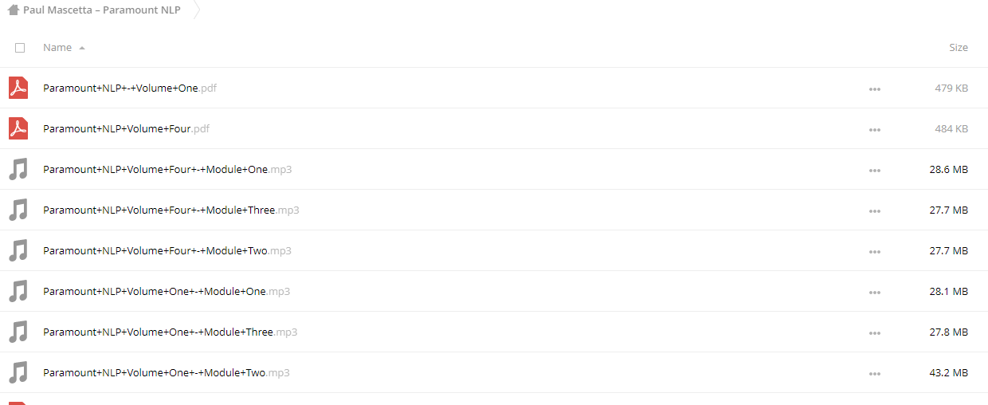Click music icon for Volume One Module Two
Image resolution: width=988 pixels, height=405 pixels.
coord(18,372)
